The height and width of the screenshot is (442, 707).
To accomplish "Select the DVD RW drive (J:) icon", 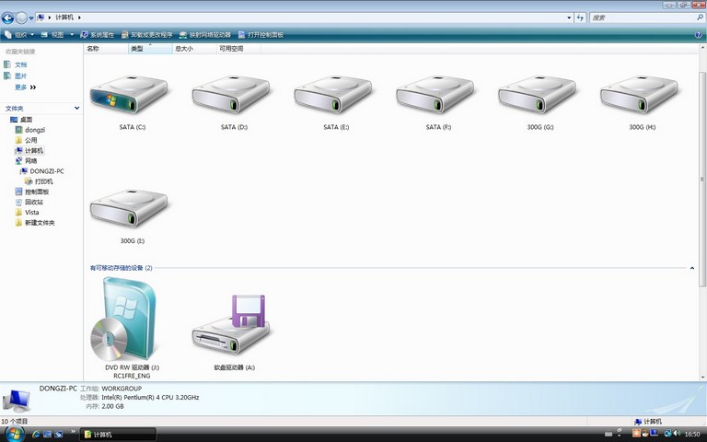I will [124, 319].
